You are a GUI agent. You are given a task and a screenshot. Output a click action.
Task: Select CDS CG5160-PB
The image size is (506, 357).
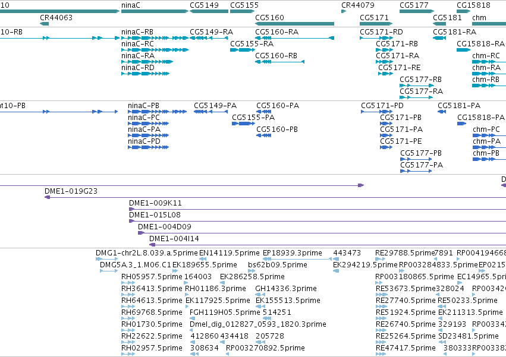pos(264,136)
